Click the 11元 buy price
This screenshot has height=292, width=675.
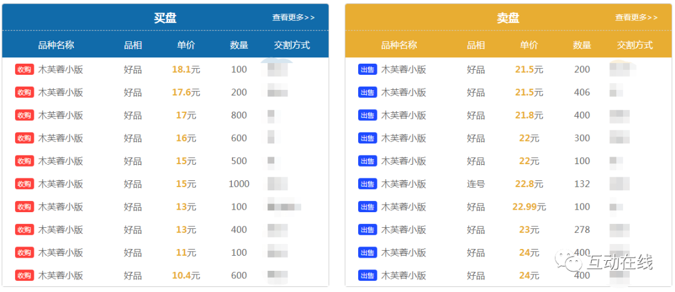[x=186, y=253]
